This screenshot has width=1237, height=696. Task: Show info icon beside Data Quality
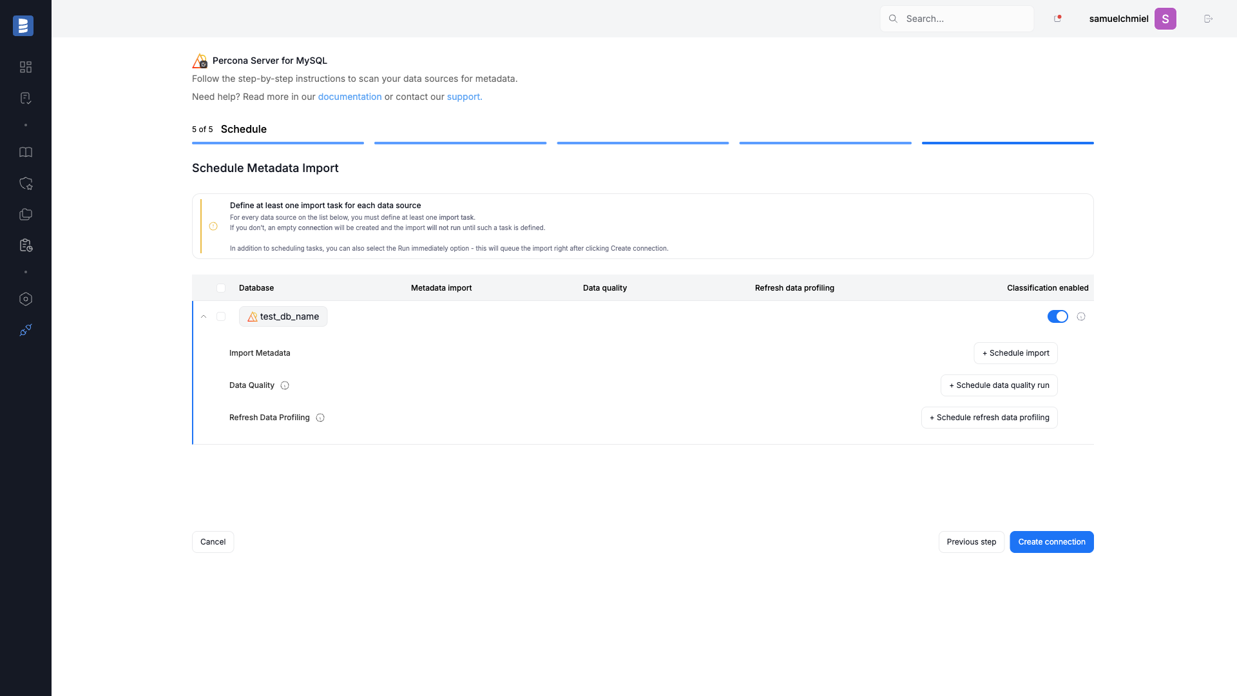tap(285, 385)
